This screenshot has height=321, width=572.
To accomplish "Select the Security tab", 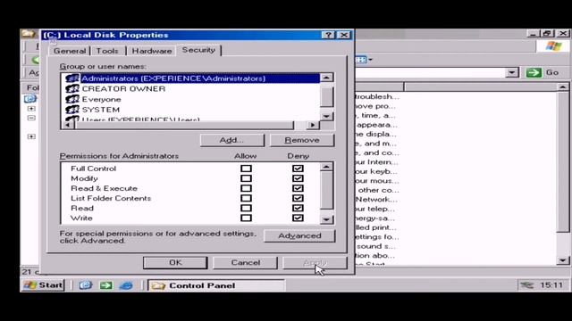I will pos(198,50).
